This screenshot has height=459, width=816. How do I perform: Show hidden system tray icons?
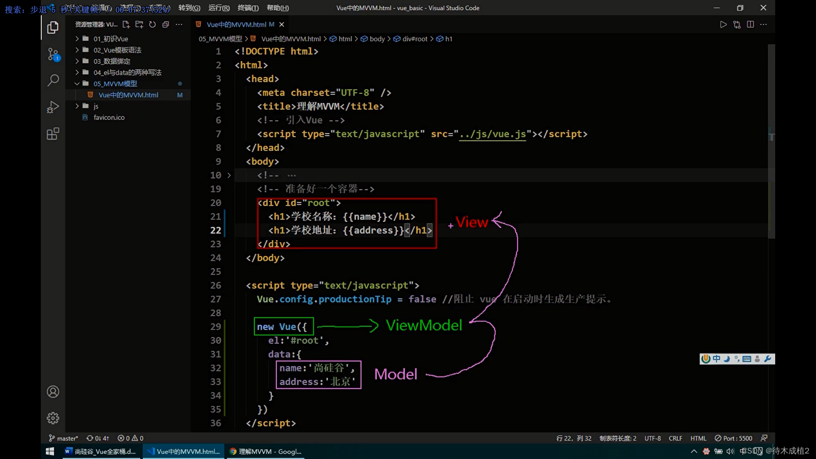(694, 451)
